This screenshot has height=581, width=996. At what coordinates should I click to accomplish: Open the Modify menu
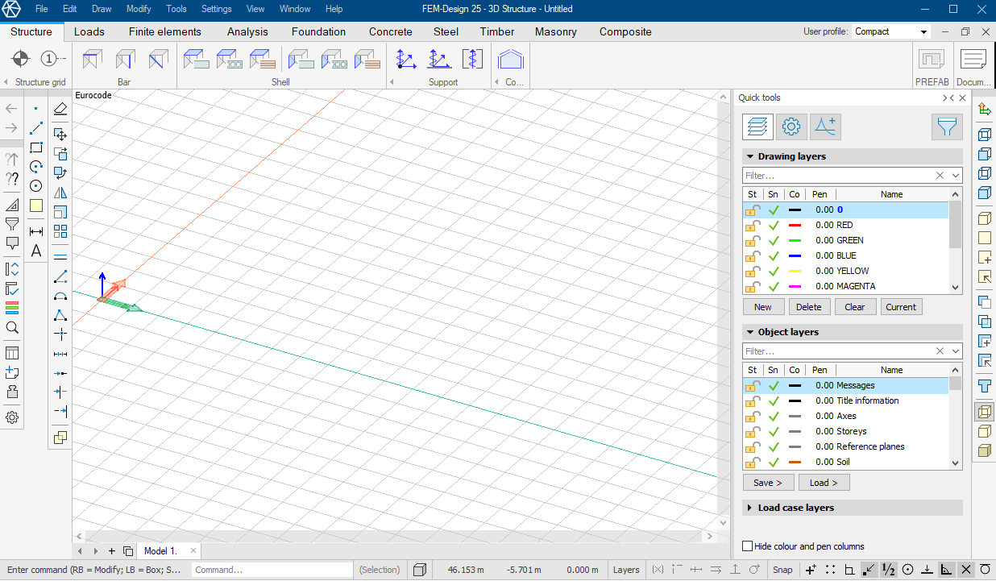click(139, 9)
